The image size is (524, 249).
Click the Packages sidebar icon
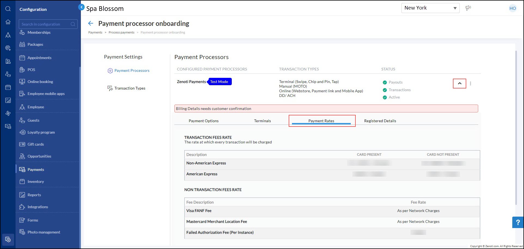click(x=22, y=44)
